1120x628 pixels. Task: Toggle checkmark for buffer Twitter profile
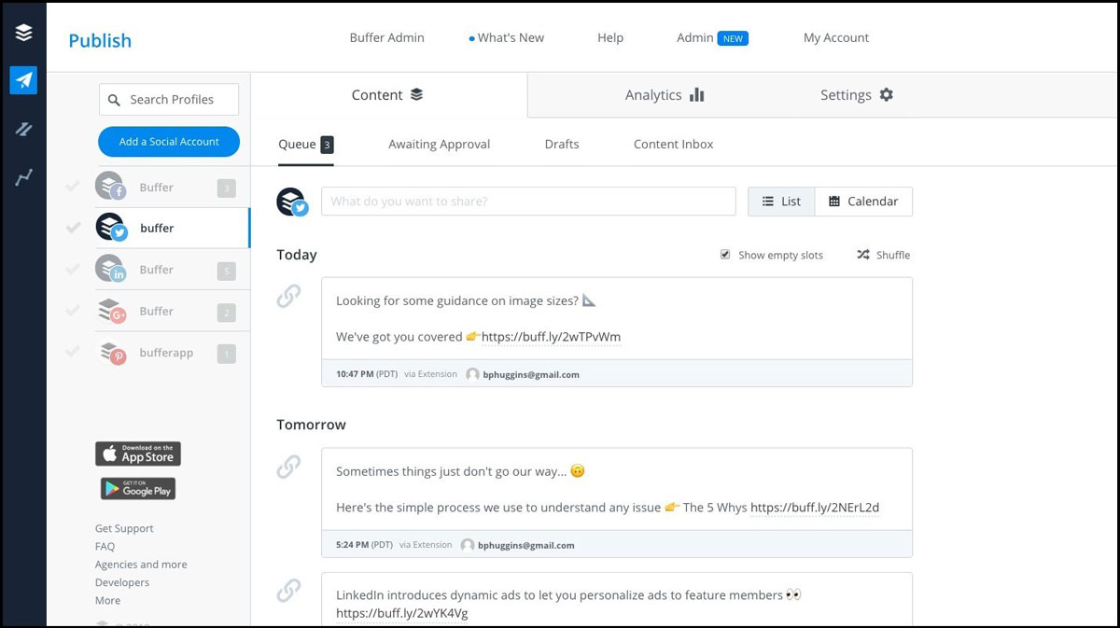point(72,228)
